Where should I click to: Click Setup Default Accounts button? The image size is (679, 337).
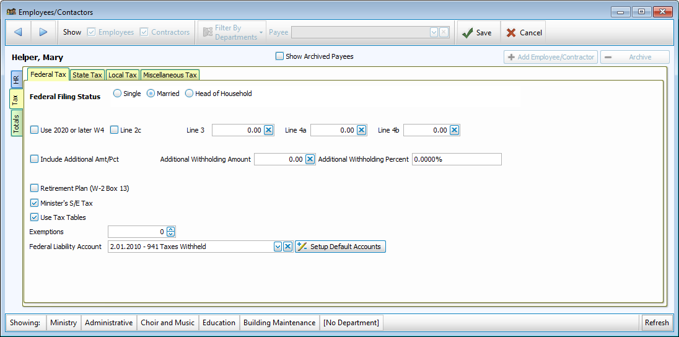(x=340, y=247)
